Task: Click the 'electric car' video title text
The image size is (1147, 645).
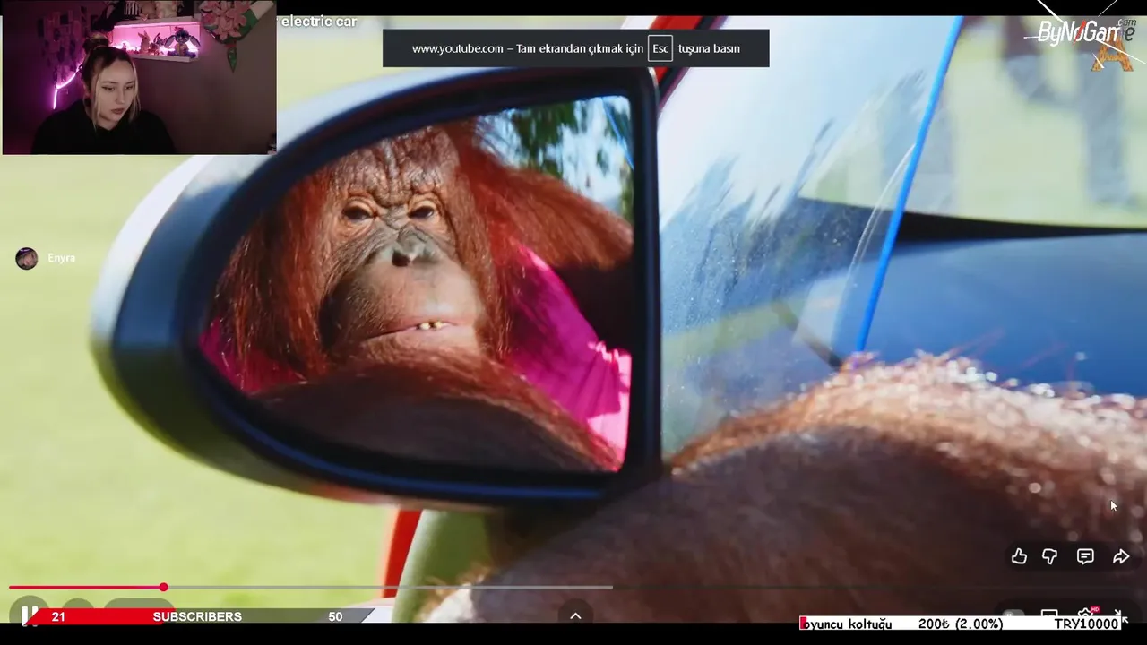Action: [319, 21]
